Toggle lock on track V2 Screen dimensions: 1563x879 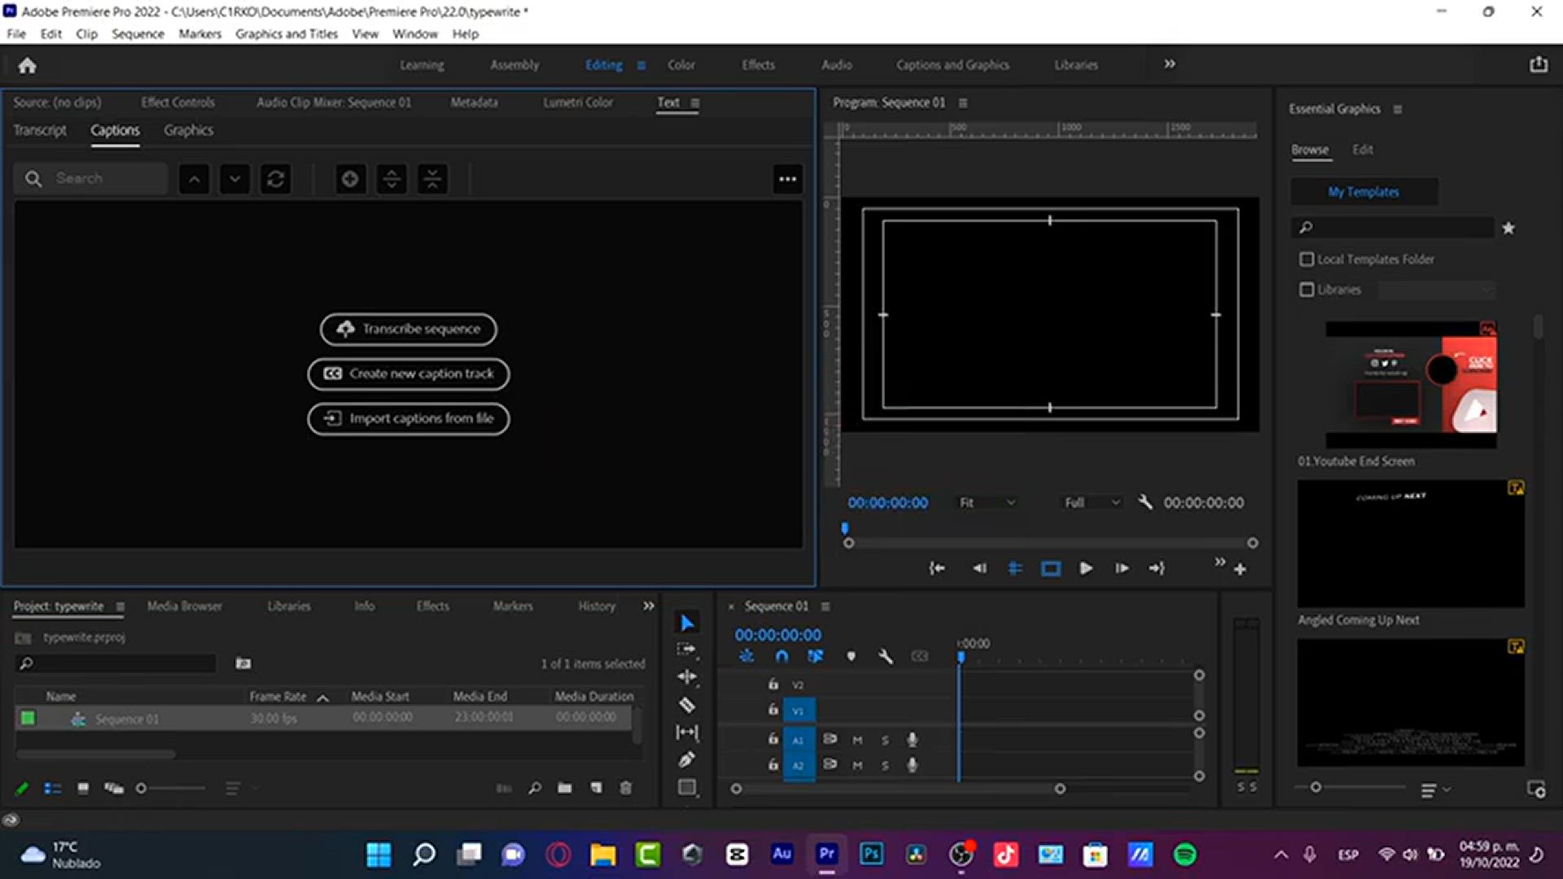coord(773,684)
